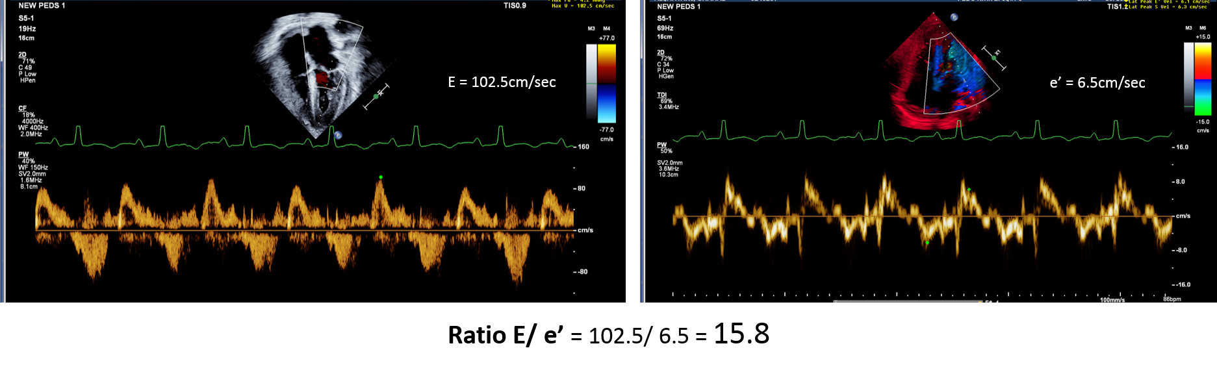1217x372 pixels.
Task: Select '10.3cm' depth value in right panel
Action: [669, 175]
